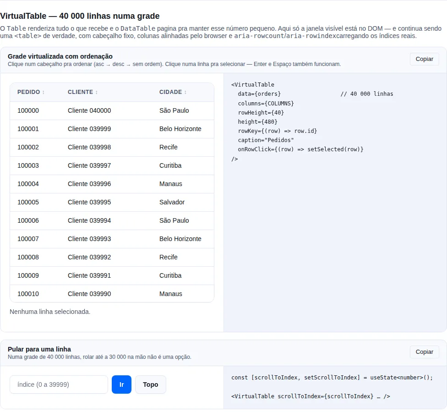This screenshot has width=447, height=412.
Task: Select row with pedido 100005
Action: 112,202
